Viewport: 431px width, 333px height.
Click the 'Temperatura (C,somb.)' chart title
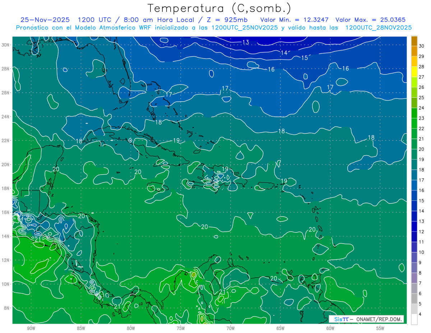[219, 8]
